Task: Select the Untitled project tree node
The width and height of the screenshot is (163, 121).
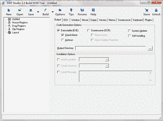Action: [x=16, y=19]
